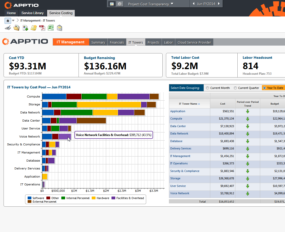
Task: Click the edit report design icon
Action: click(x=8, y=28)
